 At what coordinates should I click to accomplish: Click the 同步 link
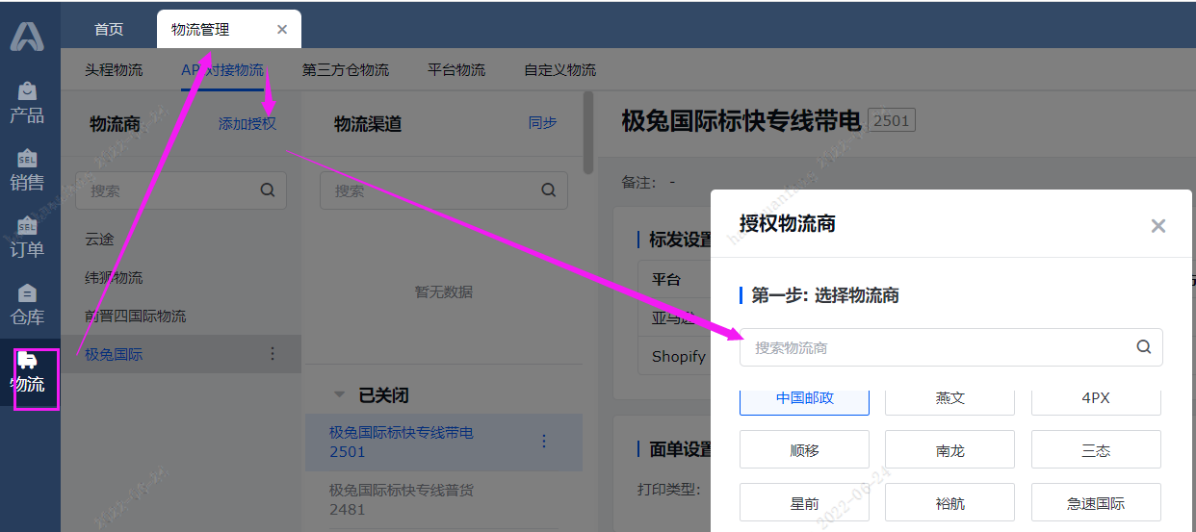pos(542,123)
